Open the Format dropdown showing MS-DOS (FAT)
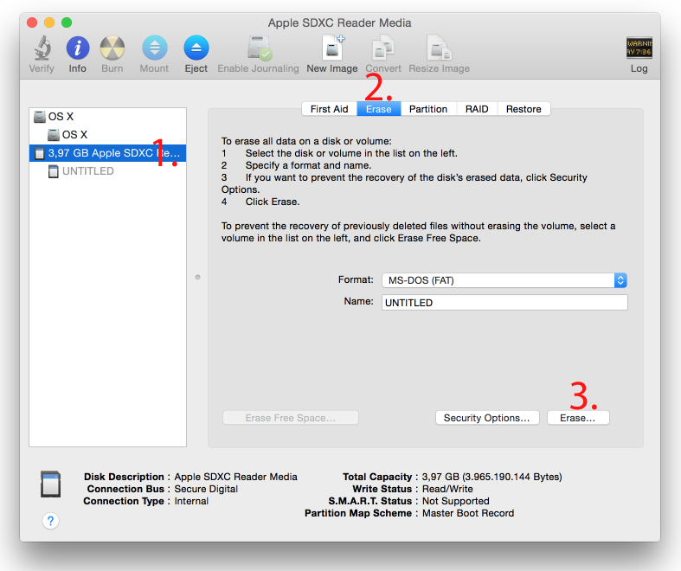The image size is (681, 571). tap(504, 280)
